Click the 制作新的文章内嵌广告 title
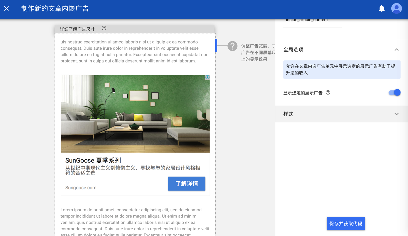Screen dimensions: 408x236 pos(55,8)
